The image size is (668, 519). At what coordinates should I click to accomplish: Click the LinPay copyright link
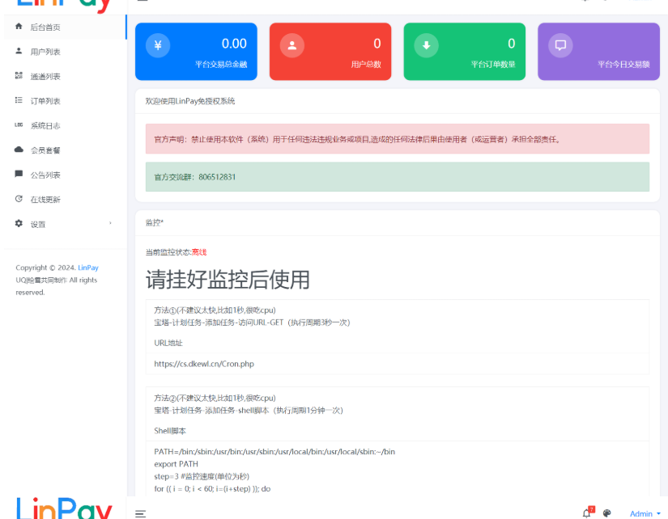coord(87,267)
